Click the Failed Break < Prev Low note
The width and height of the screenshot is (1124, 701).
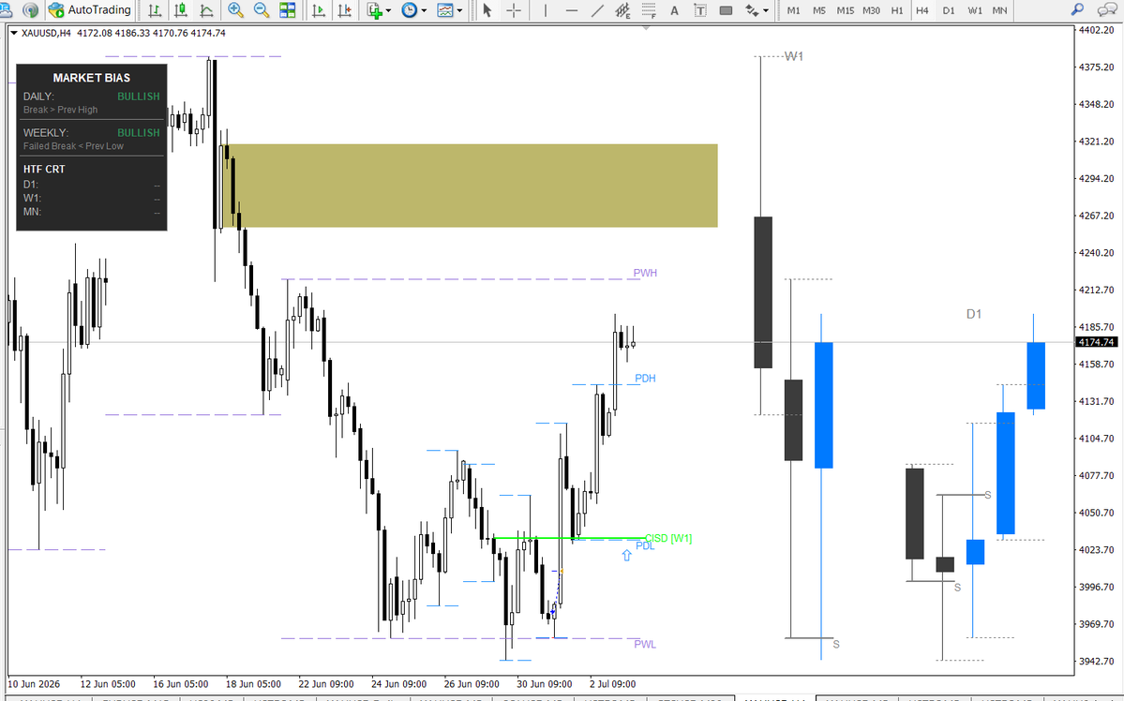click(73, 146)
